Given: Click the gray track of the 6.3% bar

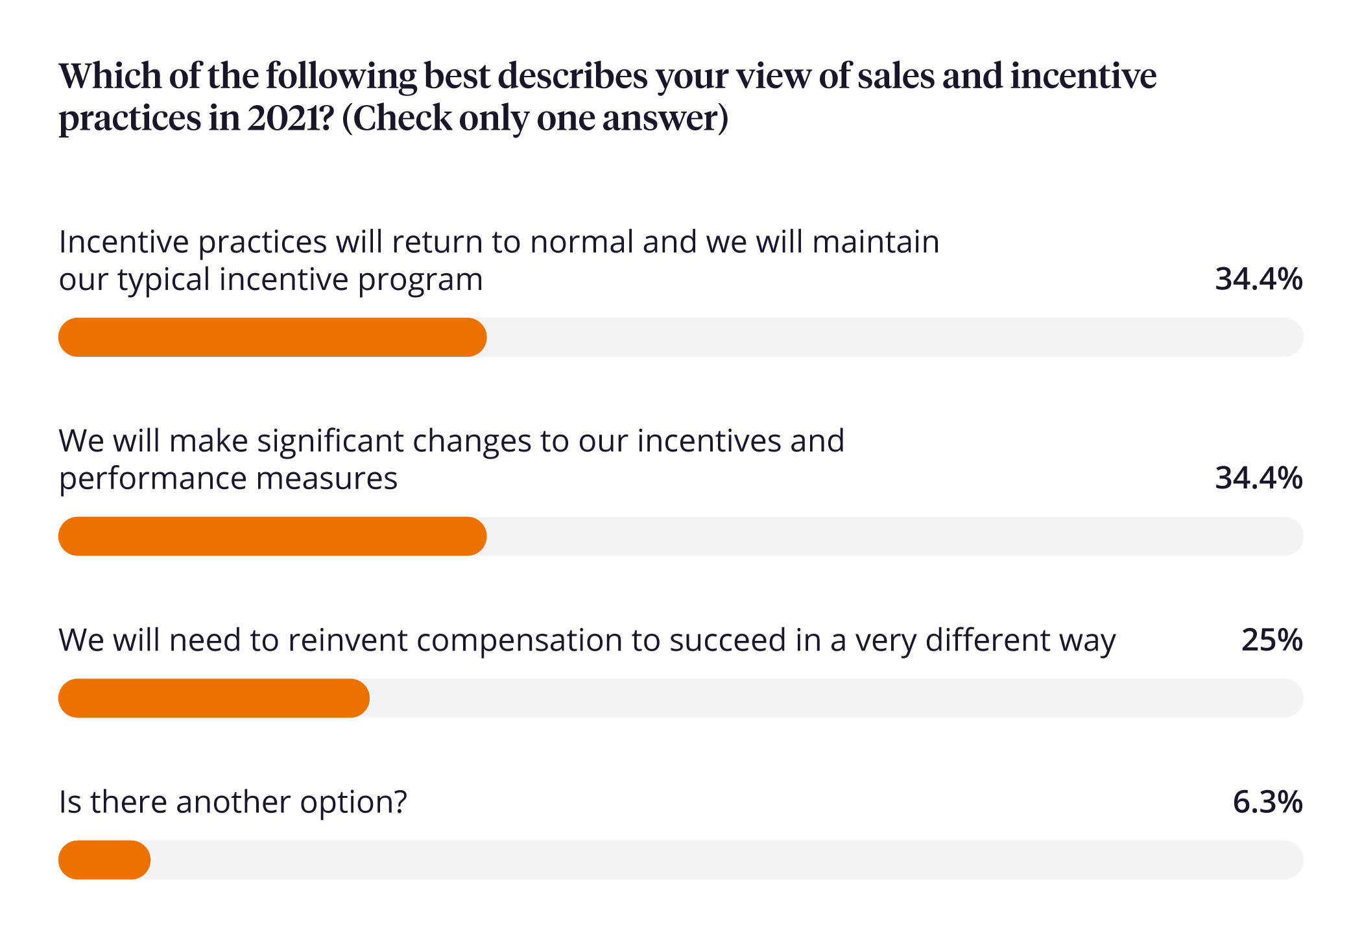Looking at the screenshot, I should (x=726, y=860).
